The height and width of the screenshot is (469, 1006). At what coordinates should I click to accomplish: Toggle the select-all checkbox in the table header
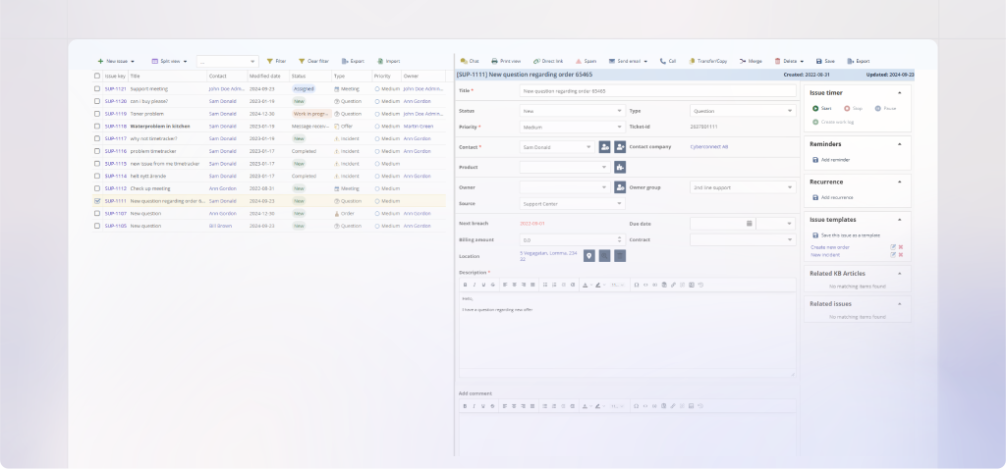[97, 77]
